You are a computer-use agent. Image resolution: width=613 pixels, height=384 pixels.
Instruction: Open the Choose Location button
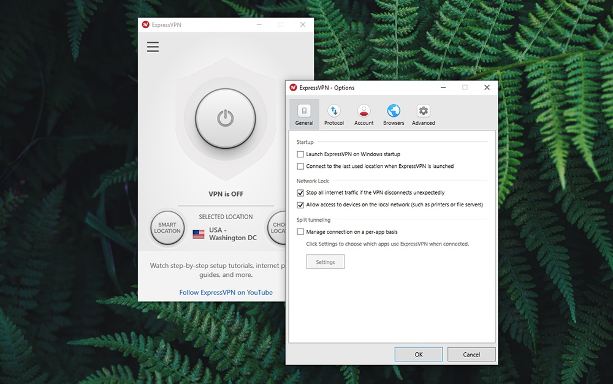(x=277, y=228)
